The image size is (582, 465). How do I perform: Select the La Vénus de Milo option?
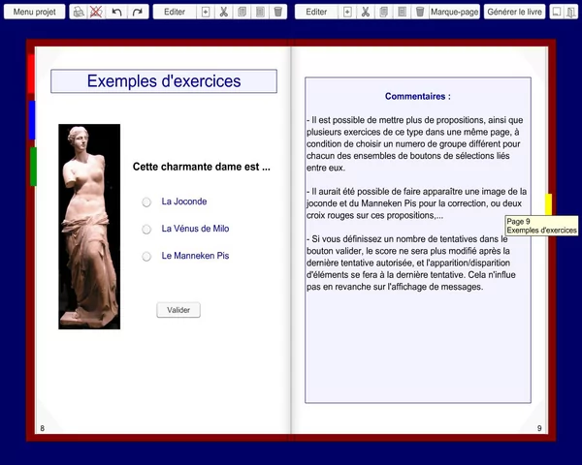pos(146,230)
